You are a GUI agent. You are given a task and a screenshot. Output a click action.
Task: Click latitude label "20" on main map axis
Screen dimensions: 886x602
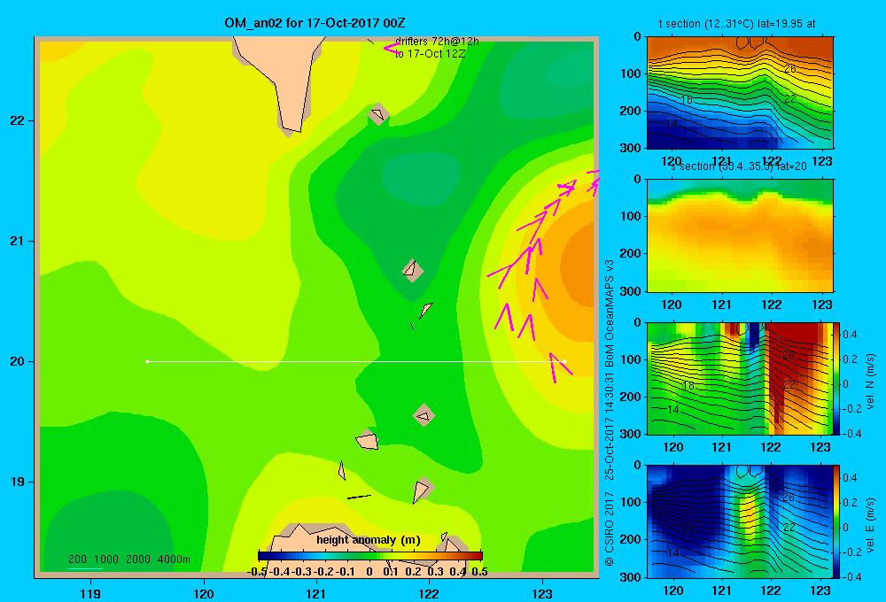click(18, 361)
